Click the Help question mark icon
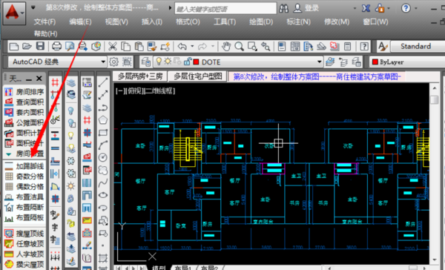Viewport: 445px width, 270px height. point(364,46)
